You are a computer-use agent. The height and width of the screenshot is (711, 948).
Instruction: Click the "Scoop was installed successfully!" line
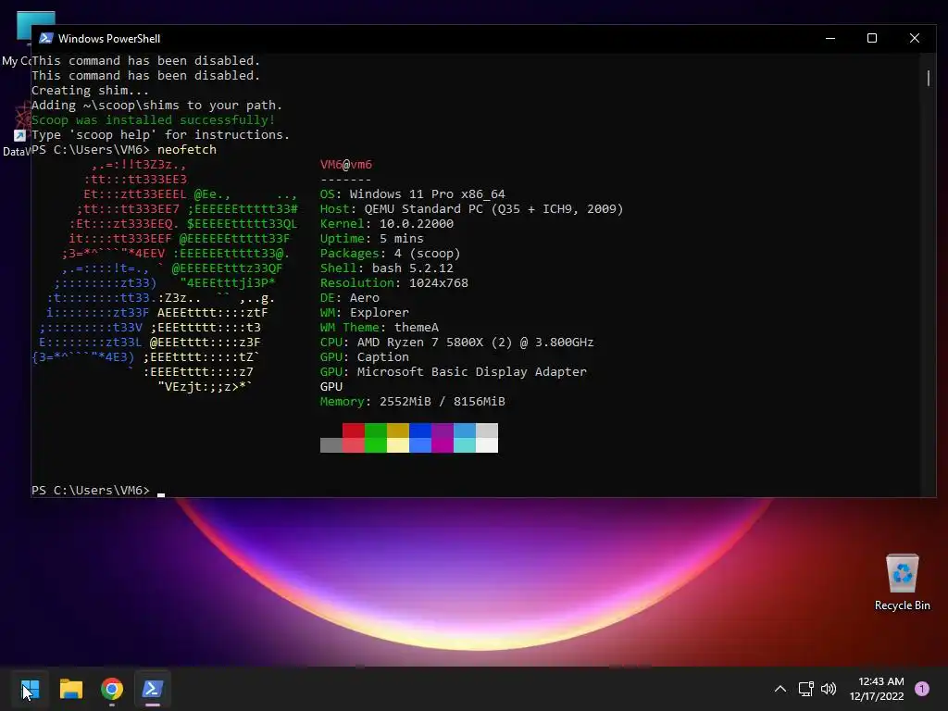coord(154,119)
